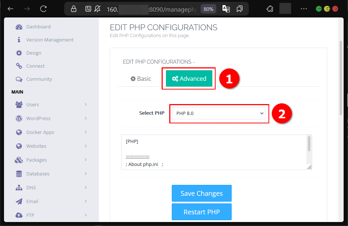This screenshot has height=226, width=348.
Task: Expand the DNS submenu chevron
Action: coord(86,187)
